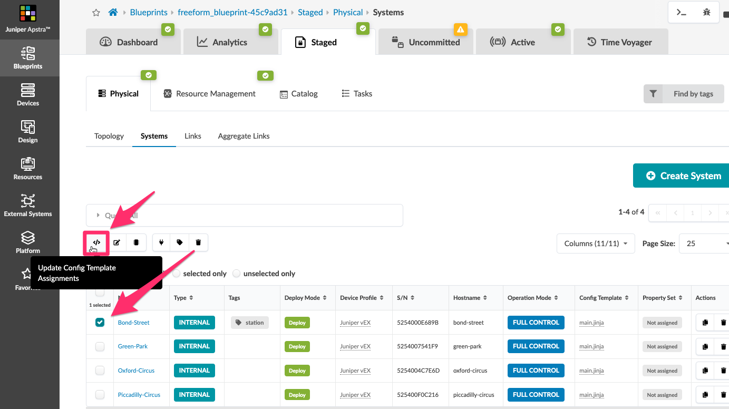This screenshot has height=409, width=729.
Task: Select the 'unselected only' radio button
Action: [x=237, y=274]
